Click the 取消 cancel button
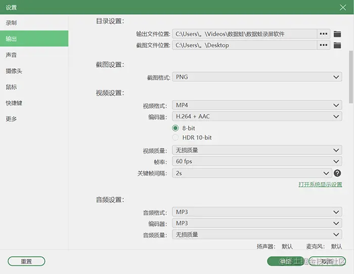 click(x=327, y=261)
